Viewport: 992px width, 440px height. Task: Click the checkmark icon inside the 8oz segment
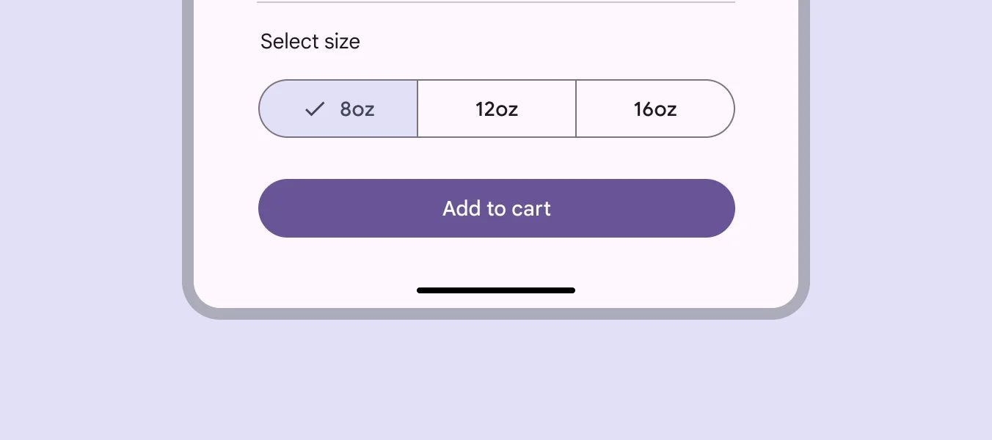(x=314, y=109)
